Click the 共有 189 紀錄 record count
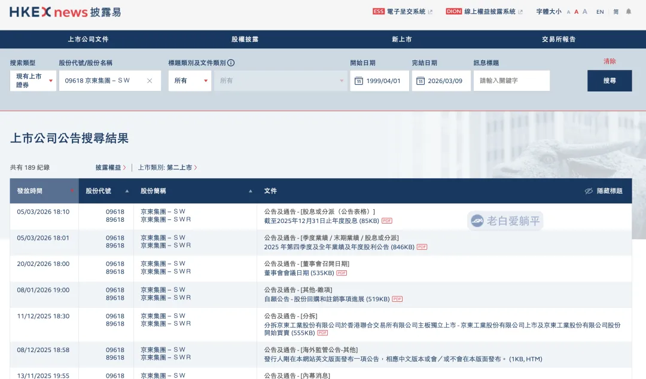This screenshot has height=379, width=646. tap(30, 167)
